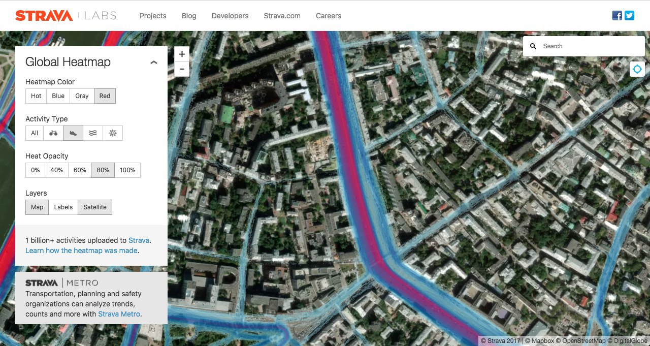Select the water activity waves icon

tap(93, 133)
